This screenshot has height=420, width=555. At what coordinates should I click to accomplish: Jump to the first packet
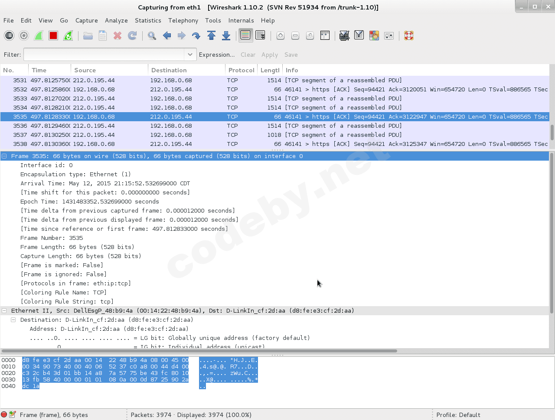(x=212, y=36)
